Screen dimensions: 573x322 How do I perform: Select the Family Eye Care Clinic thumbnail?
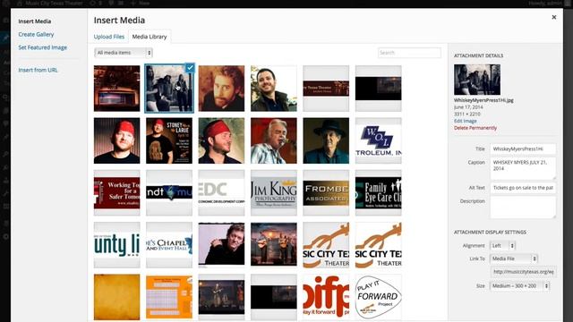[378, 193]
